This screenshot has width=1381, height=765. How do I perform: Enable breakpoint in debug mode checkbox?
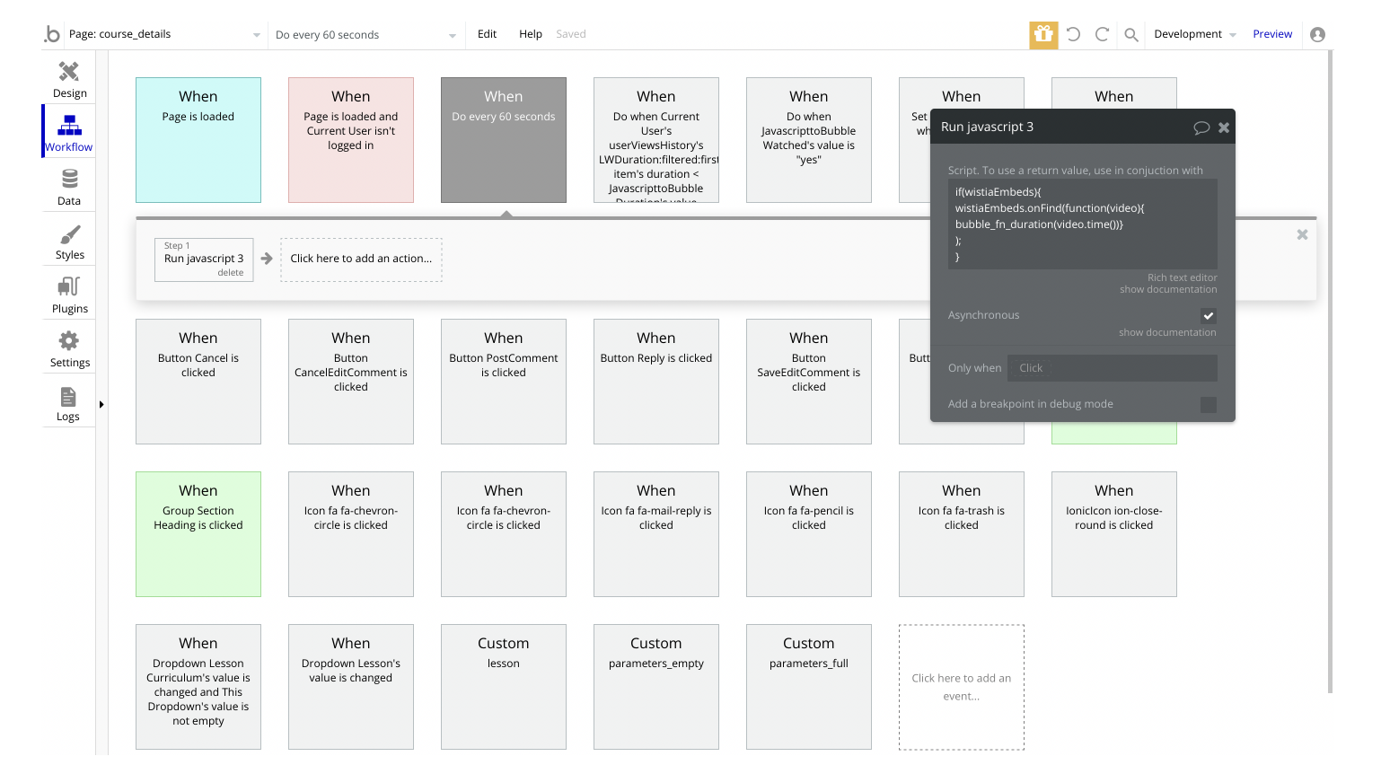click(1209, 405)
